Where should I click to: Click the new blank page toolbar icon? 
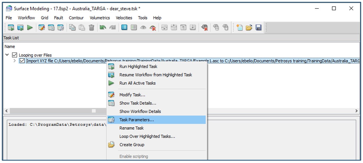(x=240, y=28)
